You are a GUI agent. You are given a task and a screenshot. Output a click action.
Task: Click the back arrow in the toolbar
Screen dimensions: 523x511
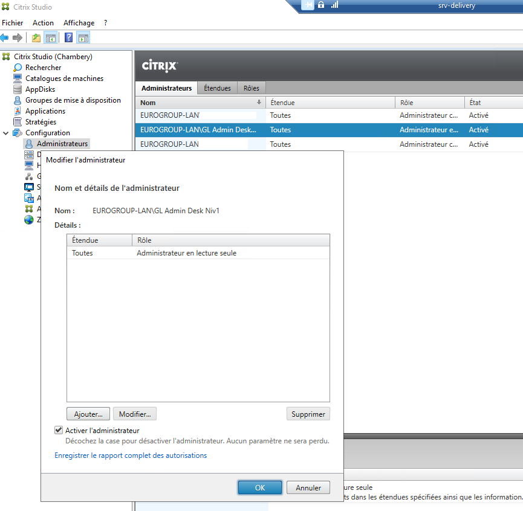(x=4, y=37)
